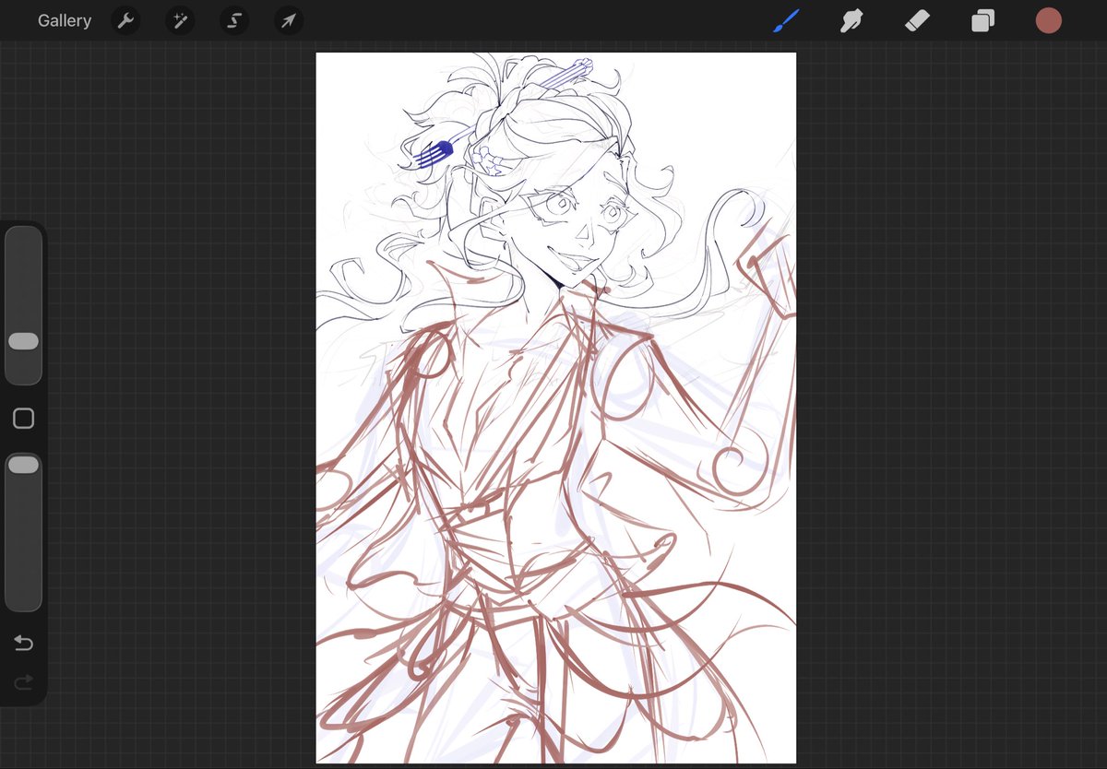Click the brush opacity slider handle
1107x769 pixels.
click(23, 465)
